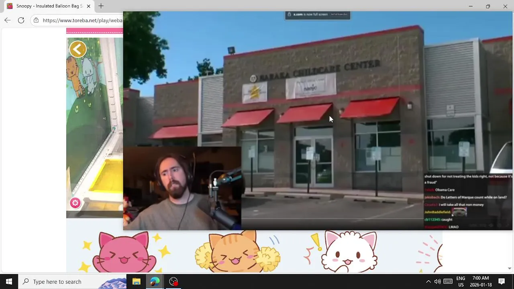Screen dimensions: 514x289
Task: Click 'I will take all that non money' message
Action: coord(454,205)
